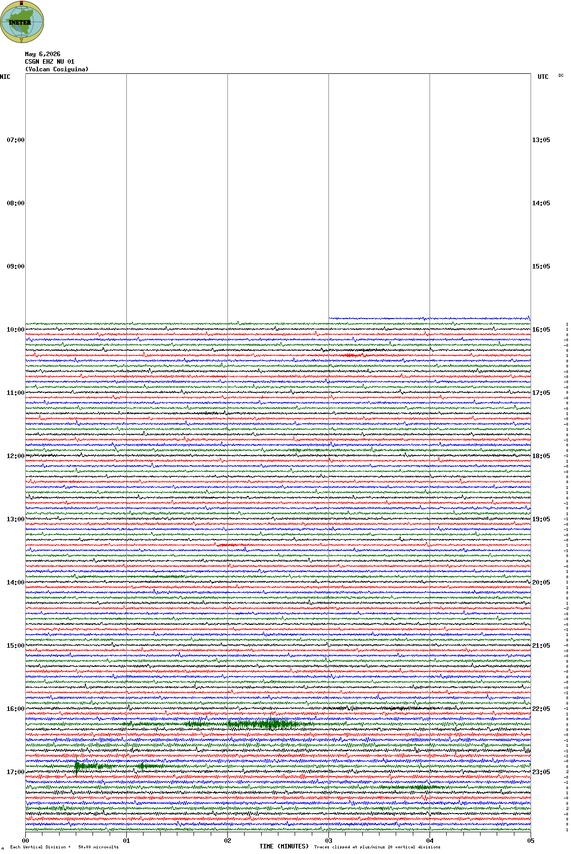571x854 pixels.
Task: Click the 20:05 UTC time label
Action: 541,582
